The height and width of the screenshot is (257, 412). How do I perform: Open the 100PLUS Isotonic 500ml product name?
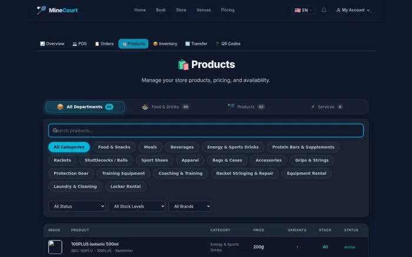coord(95,244)
